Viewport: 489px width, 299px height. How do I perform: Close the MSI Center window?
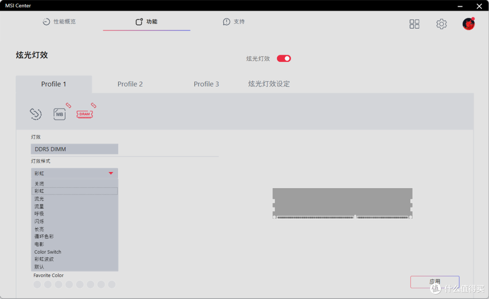(x=479, y=6)
